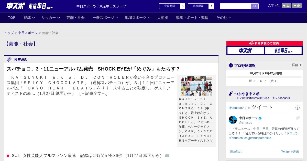Click the 詳細 > link in プロ野球速報
Image resolution: width=307 pixels, height=161 pixels.
pos(297,65)
